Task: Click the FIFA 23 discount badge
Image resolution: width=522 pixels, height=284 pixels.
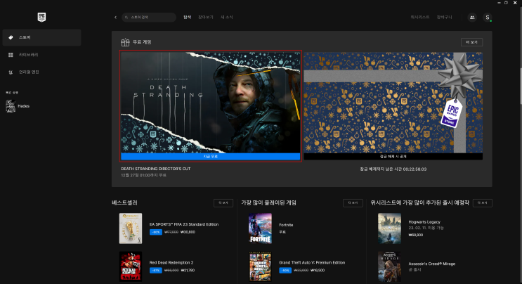Action: coord(156,232)
